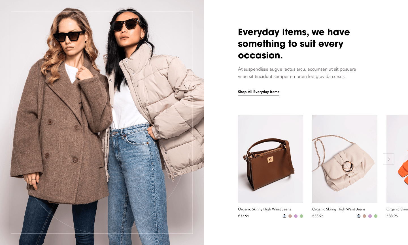Screen dimensions: 408x245
Task: Pick purple swatch under the cream bag
Action: [x=370, y=216]
